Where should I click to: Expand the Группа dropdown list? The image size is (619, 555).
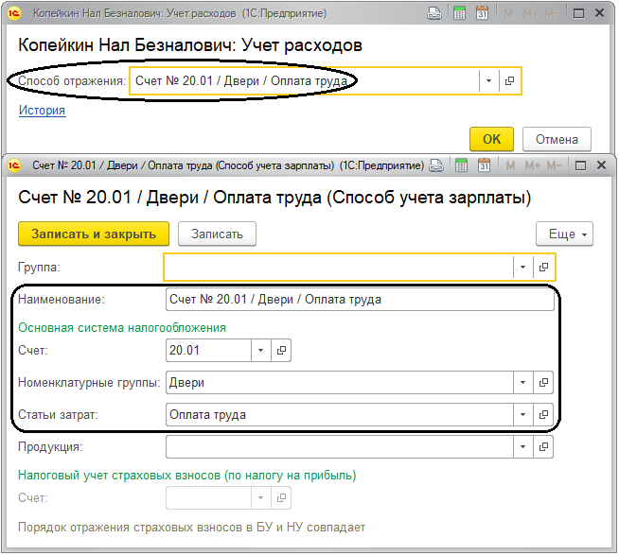coord(522,268)
